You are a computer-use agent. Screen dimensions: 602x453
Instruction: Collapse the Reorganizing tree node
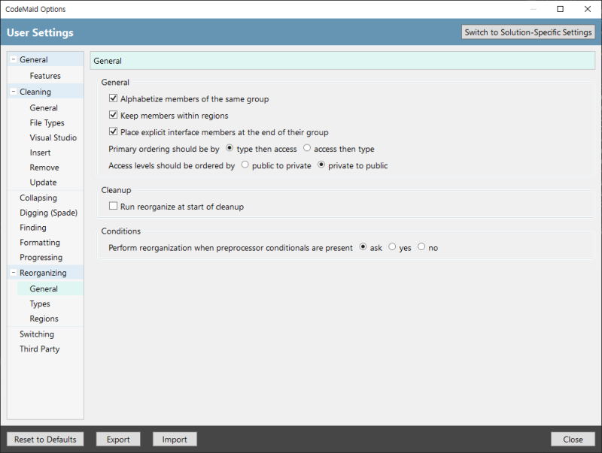point(14,273)
